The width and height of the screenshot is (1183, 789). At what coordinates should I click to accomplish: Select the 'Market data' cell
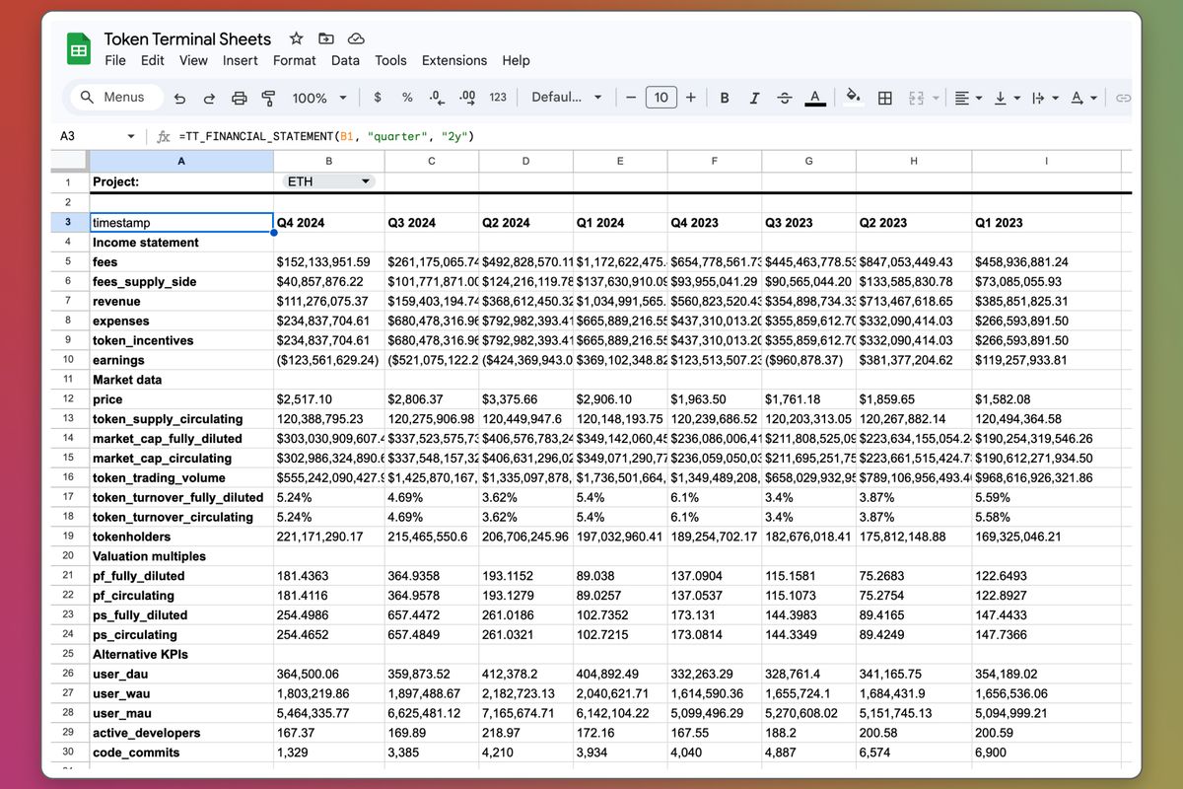click(x=180, y=380)
